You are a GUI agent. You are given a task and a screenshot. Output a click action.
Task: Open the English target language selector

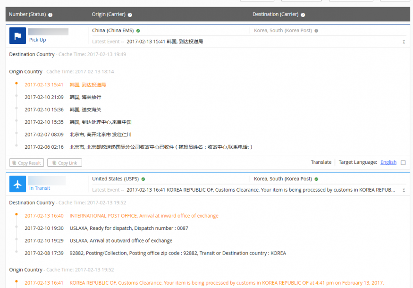tap(388, 162)
